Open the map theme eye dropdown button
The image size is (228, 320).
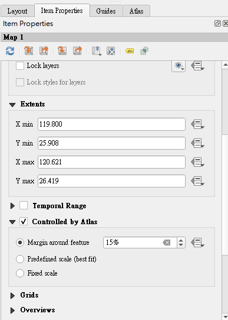[x=179, y=66]
